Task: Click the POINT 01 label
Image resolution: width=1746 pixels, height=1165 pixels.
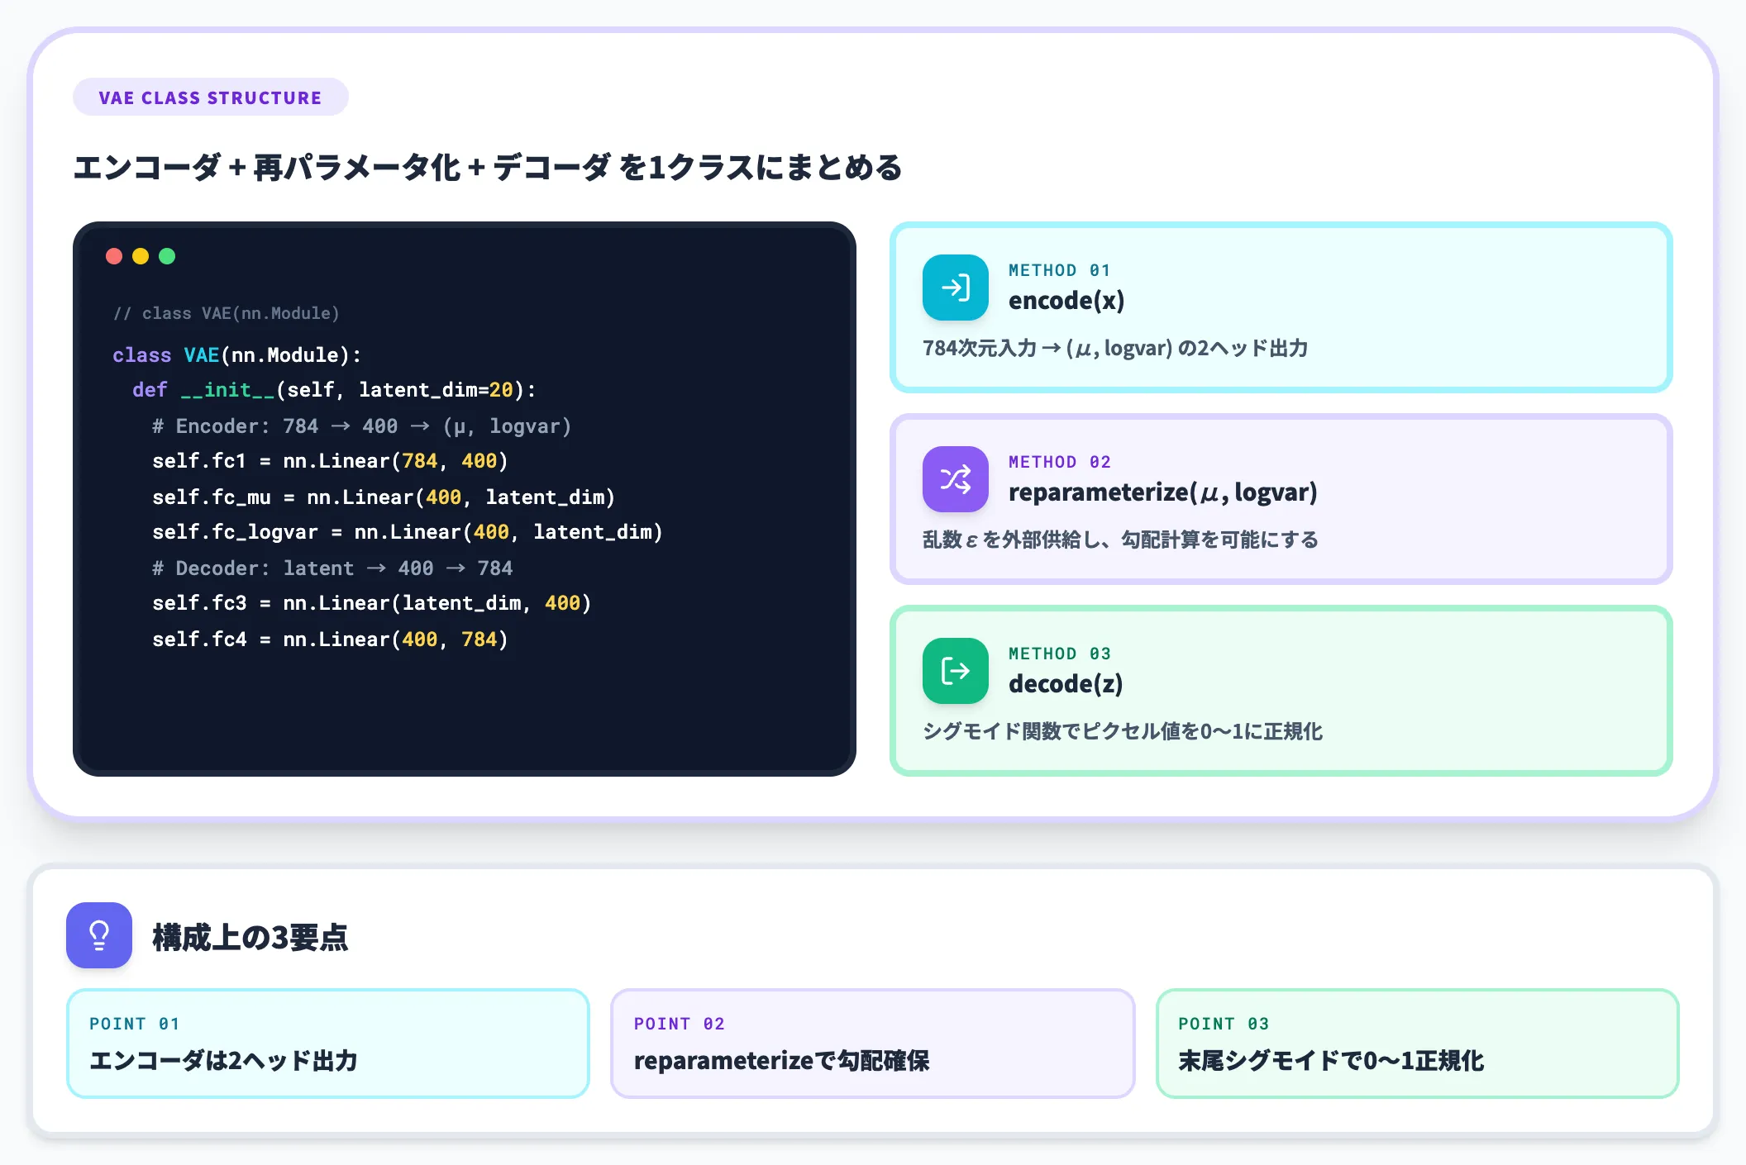Action: [135, 1024]
